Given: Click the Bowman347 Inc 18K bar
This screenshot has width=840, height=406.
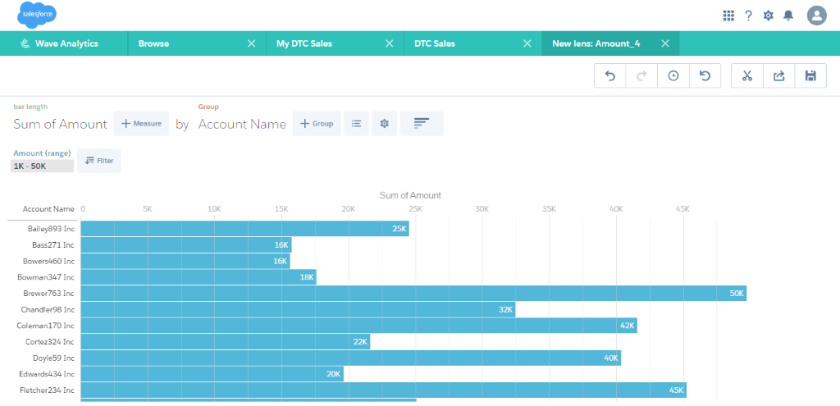Looking at the screenshot, I should point(199,277).
